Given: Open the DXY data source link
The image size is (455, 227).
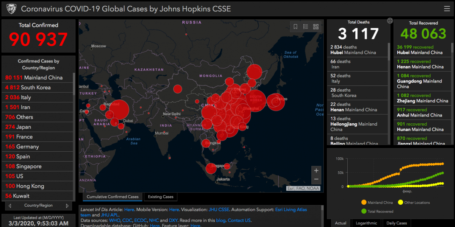Looking at the screenshot, I should pyautogui.click(x=173, y=220).
